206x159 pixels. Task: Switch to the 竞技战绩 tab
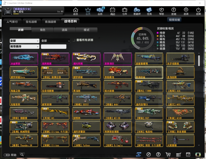[x=50, y=22]
